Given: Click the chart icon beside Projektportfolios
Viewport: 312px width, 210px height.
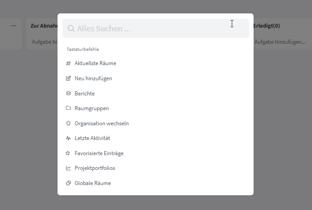Looking at the screenshot, I should pos(68,168).
